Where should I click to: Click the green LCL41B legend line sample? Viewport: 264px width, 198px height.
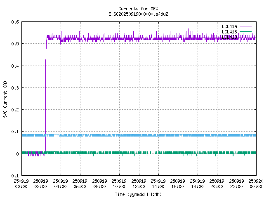pos(245,31)
